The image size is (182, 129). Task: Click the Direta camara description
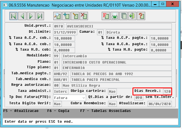tap(113, 32)
